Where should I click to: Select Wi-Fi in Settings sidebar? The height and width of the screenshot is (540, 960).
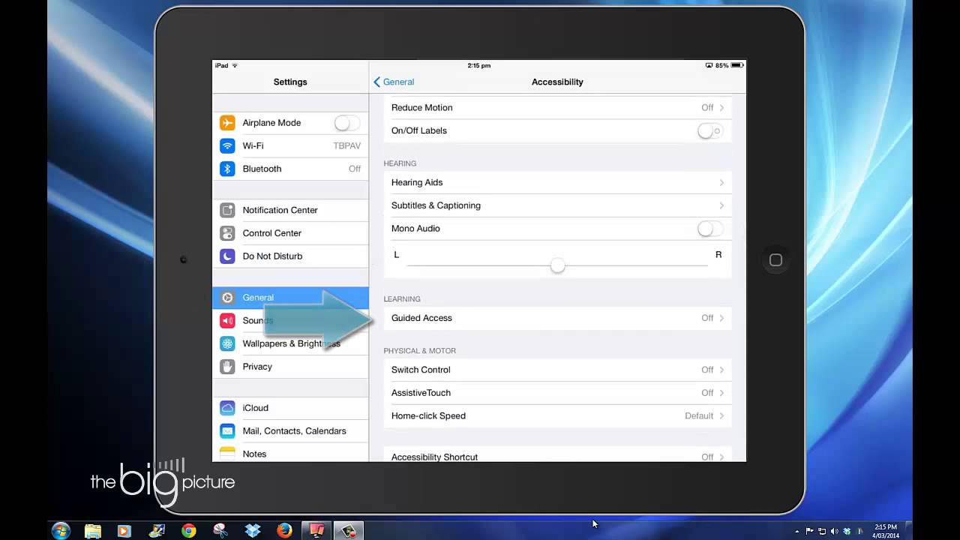[x=291, y=145]
